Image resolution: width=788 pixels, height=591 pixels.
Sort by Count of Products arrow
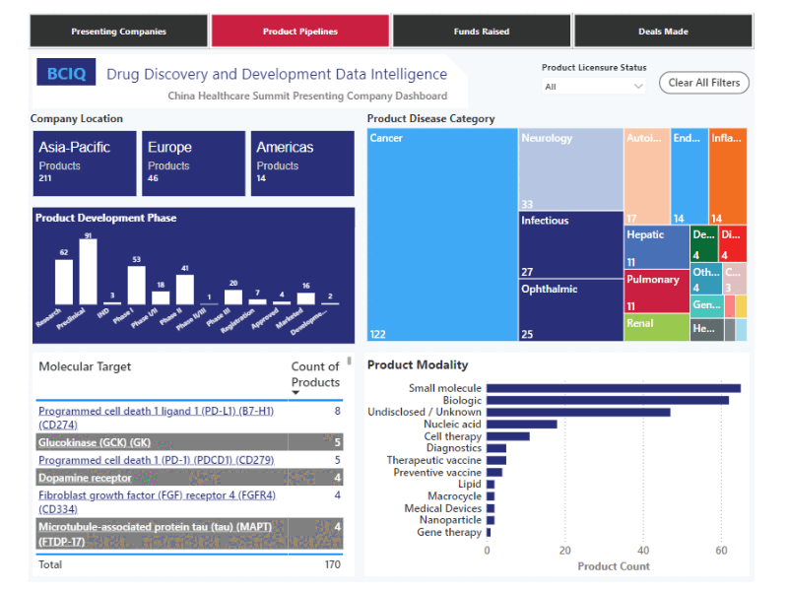[295, 393]
